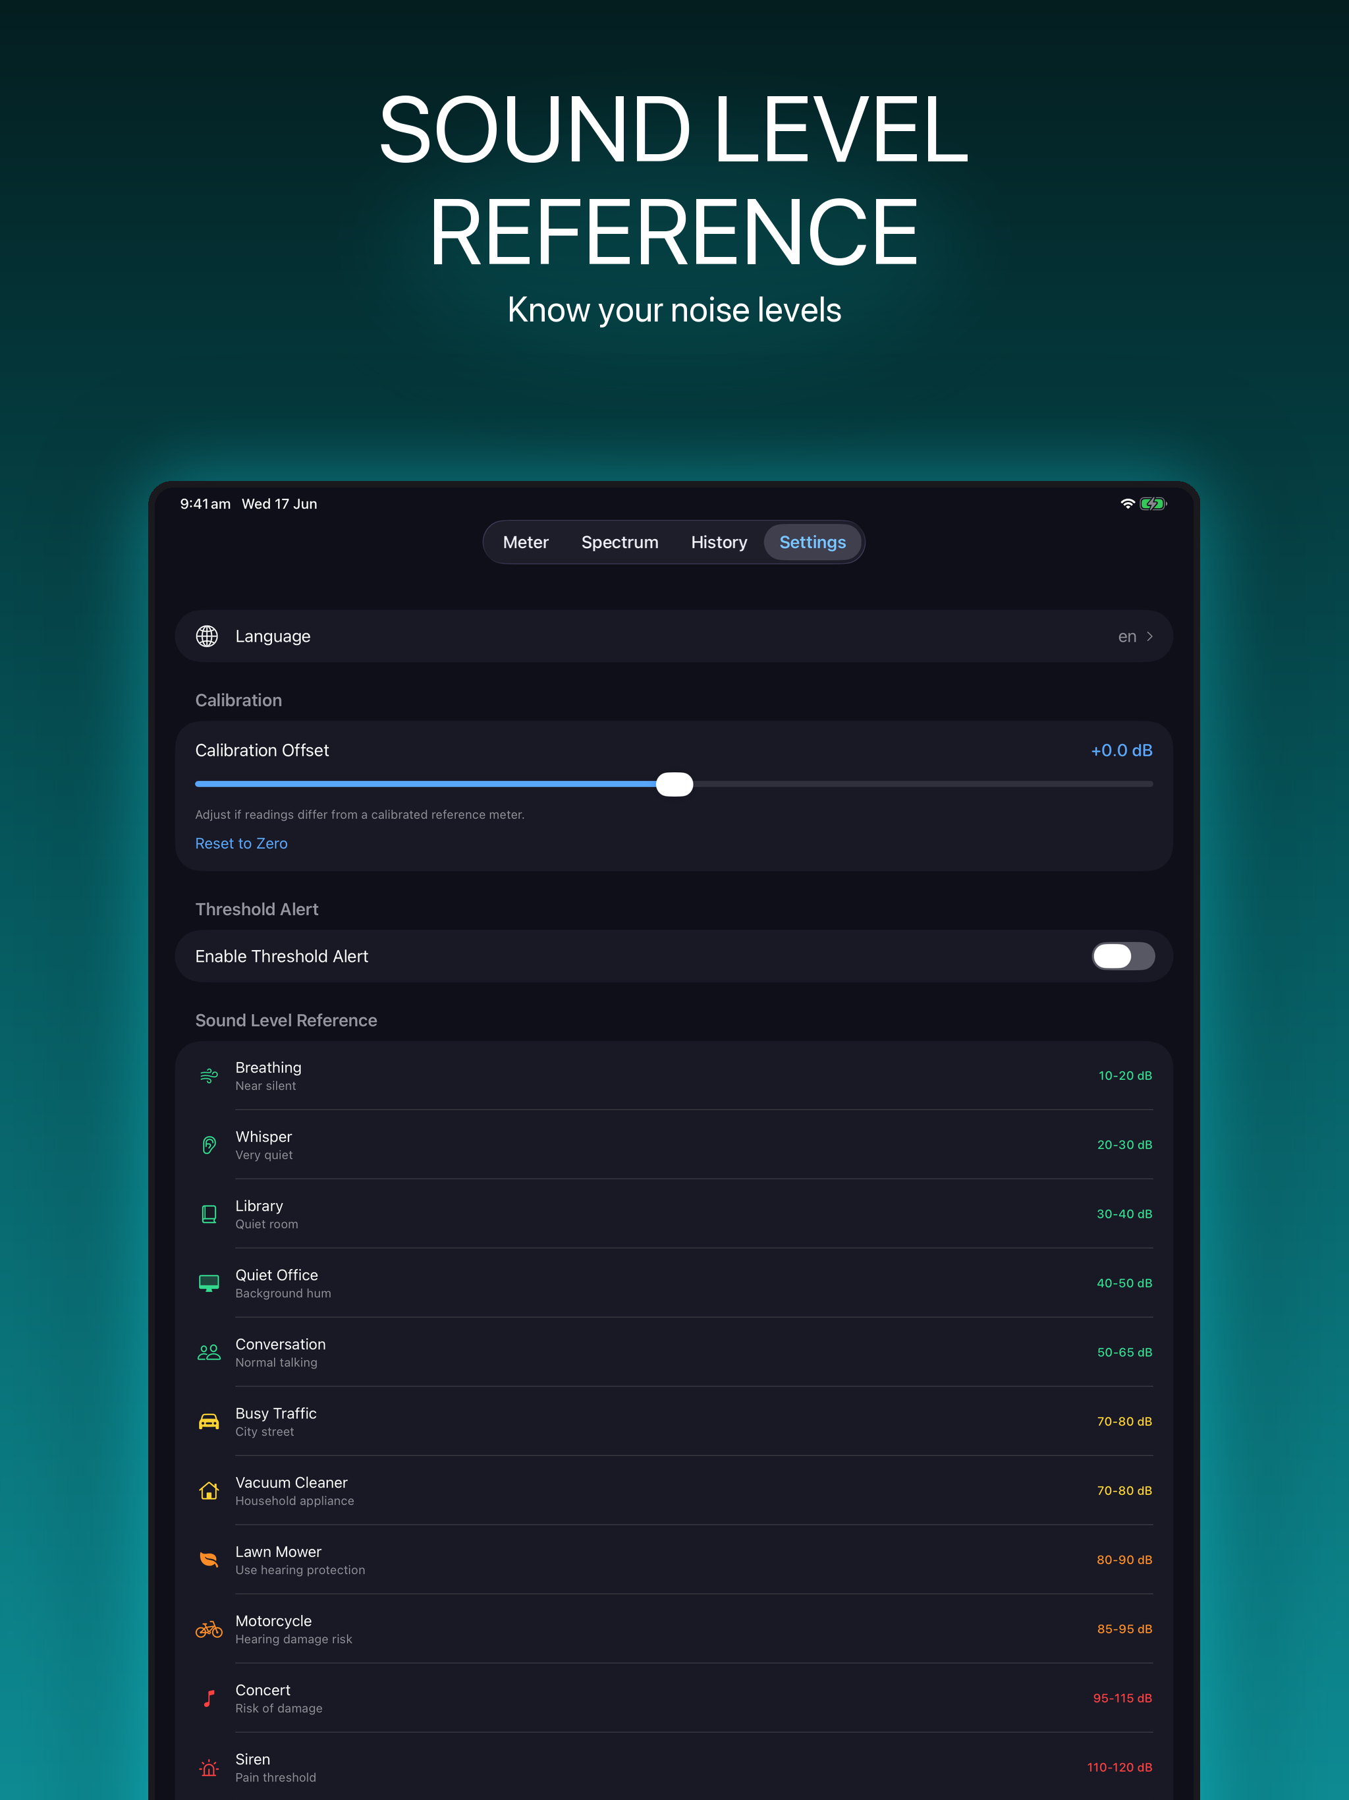
Task: Click the 'Pain threshold' subtitle
Action: [276, 1778]
